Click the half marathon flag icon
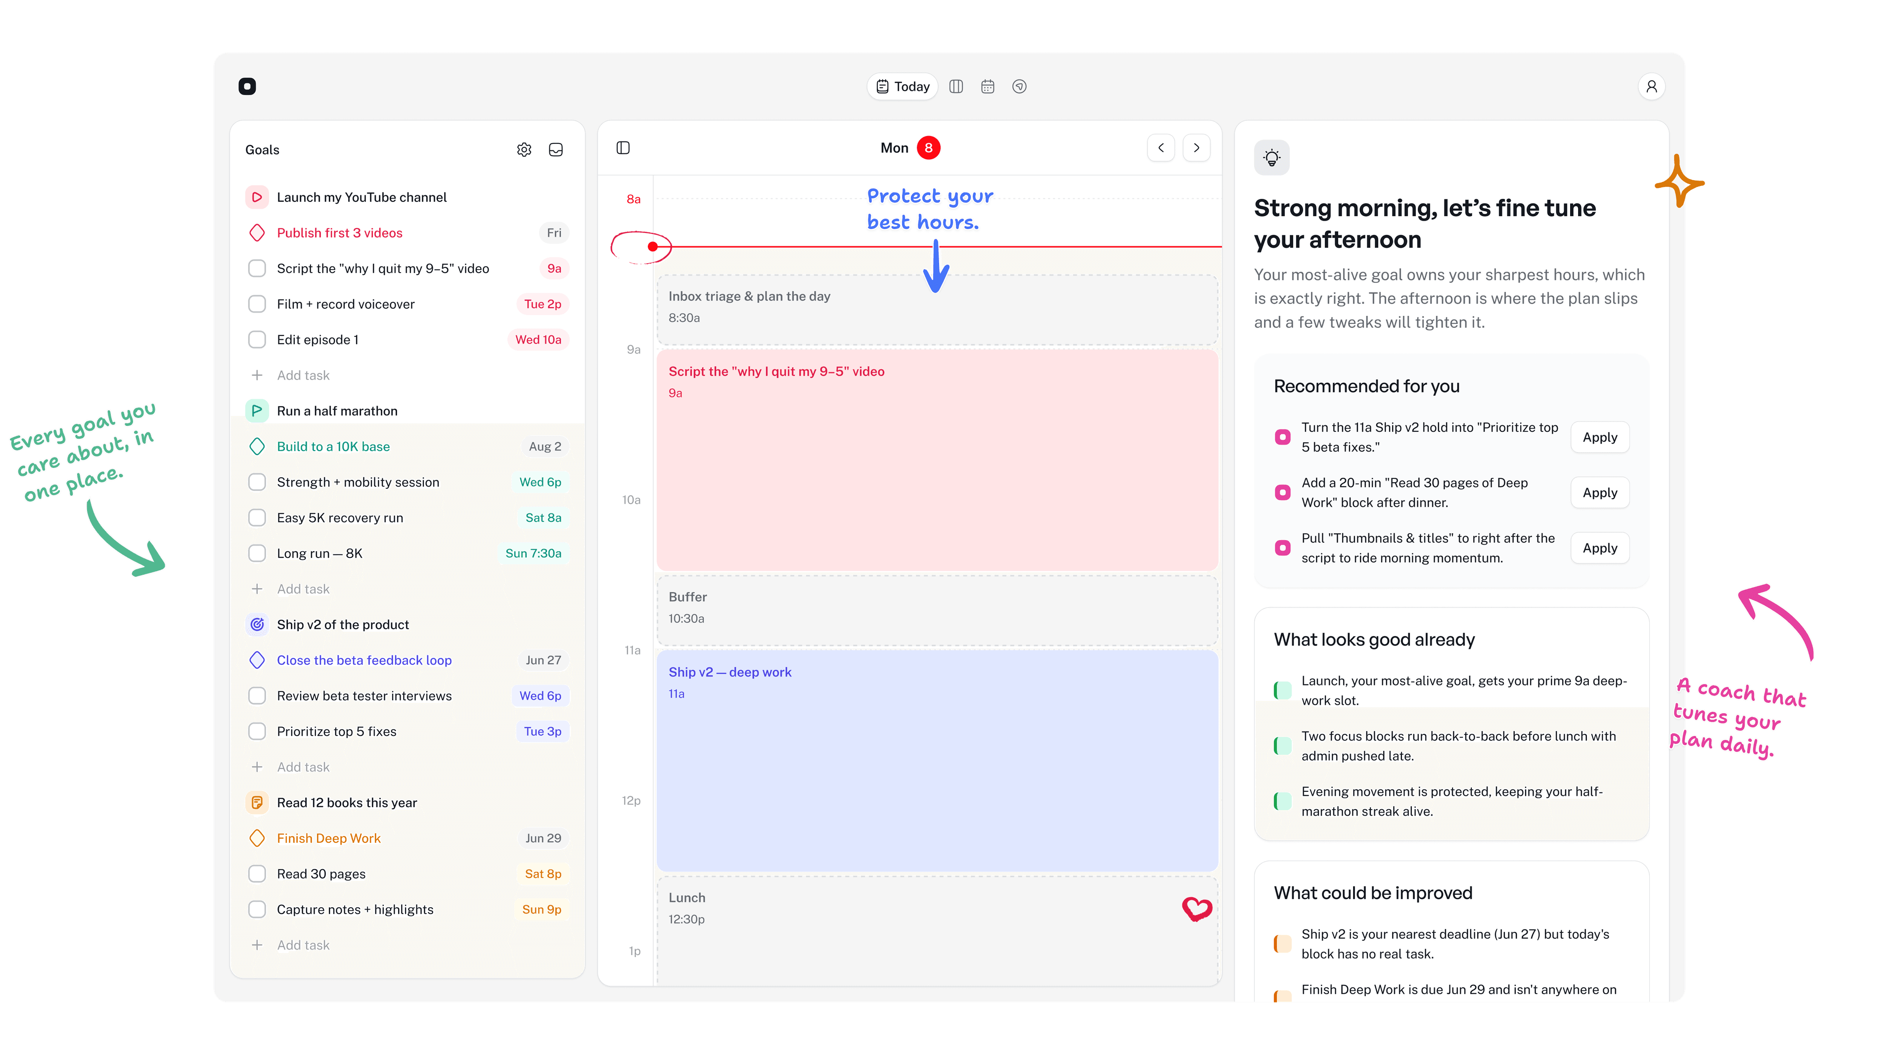This screenshot has width=1899, height=1055. coord(257,411)
